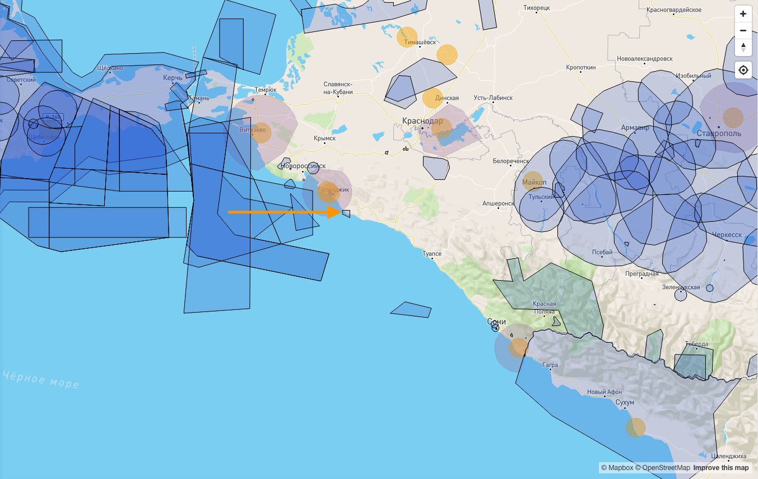Click the Туапсе label

tap(431, 254)
